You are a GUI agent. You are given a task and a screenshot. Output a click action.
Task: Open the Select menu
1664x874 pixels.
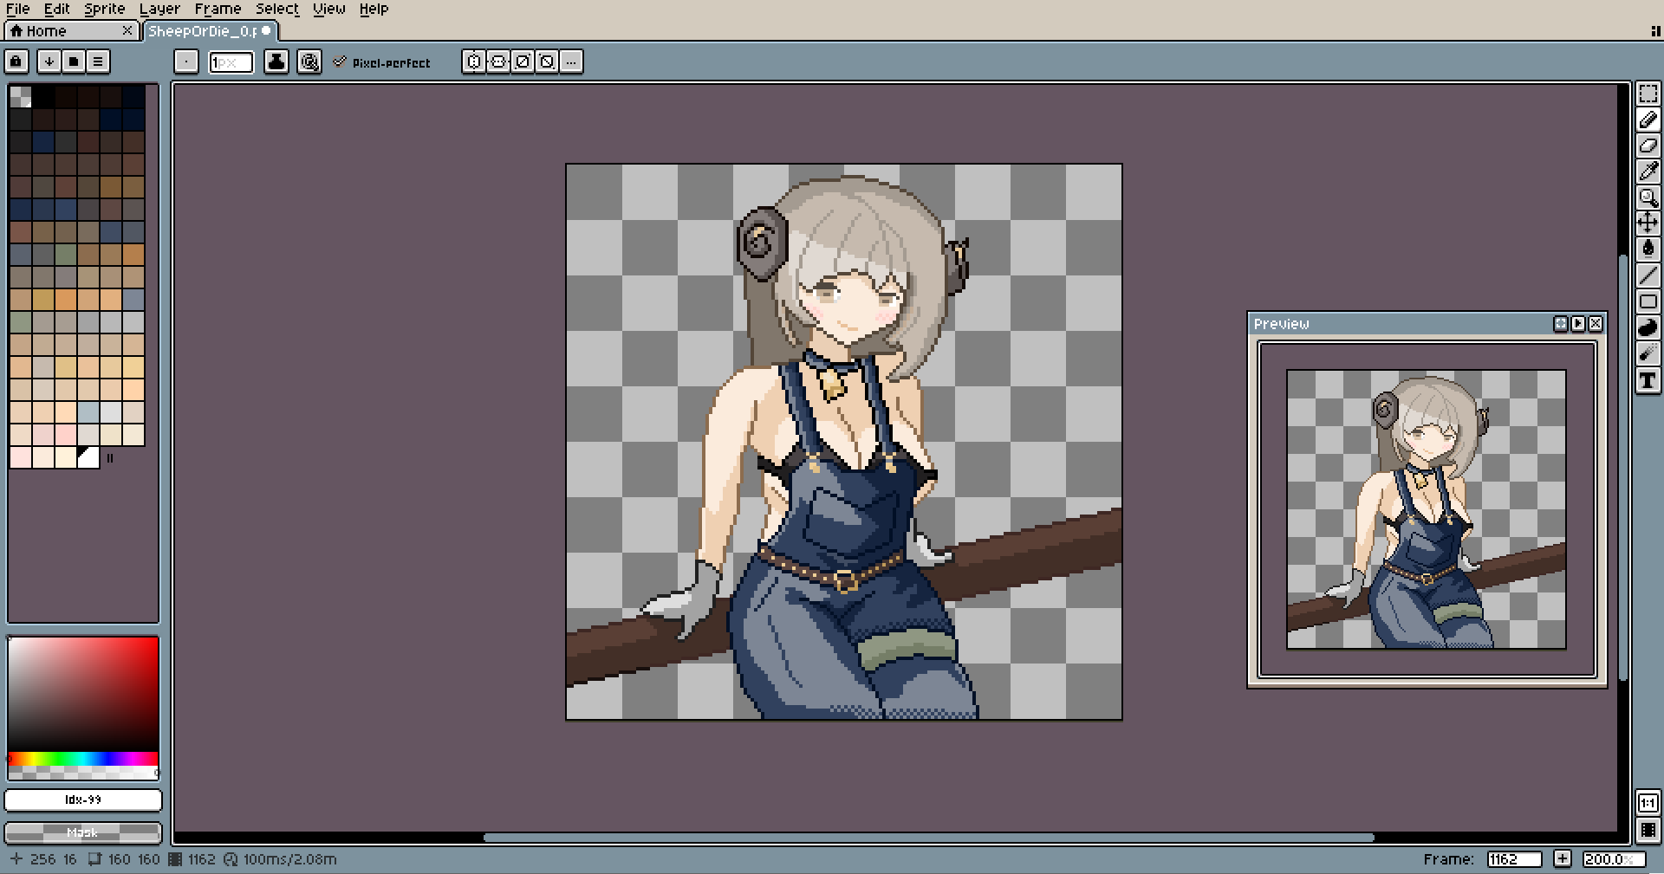[277, 9]
